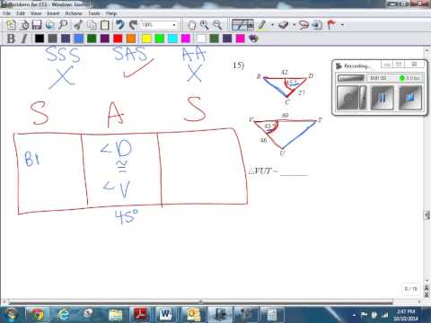Pick the red ink color swatch

tap(118, 39)
